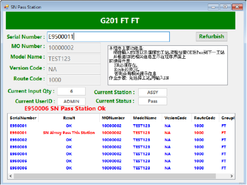Select the E950006 row serial cell
Screen dimensions: 247x185
18,168
